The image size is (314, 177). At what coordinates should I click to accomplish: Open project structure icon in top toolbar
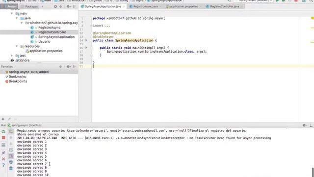click(x=304, y=1)
